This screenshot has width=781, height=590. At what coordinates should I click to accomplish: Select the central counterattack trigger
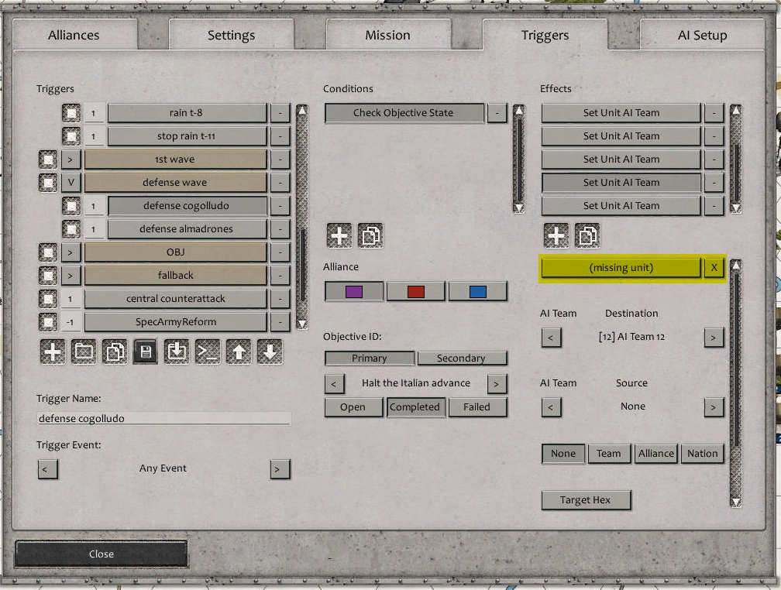click(x=175, y=299)
